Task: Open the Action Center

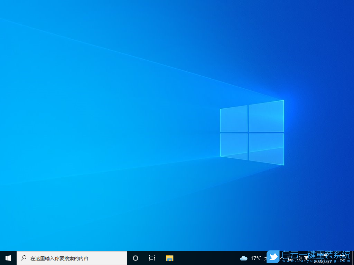Action: coord(343,258)
